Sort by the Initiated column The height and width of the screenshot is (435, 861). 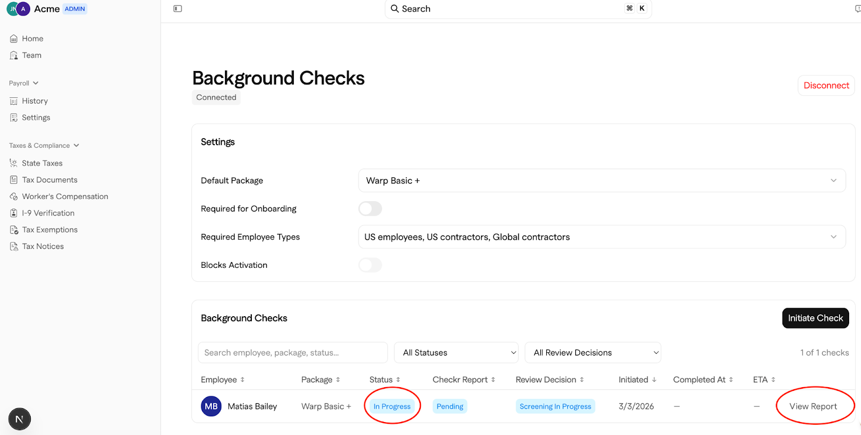point(637,380)
